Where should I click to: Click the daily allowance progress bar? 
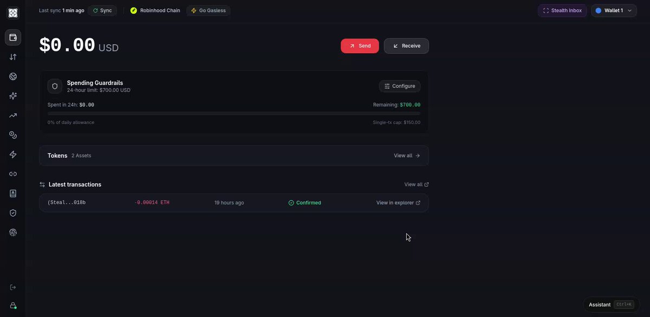[x=234, y=113]
